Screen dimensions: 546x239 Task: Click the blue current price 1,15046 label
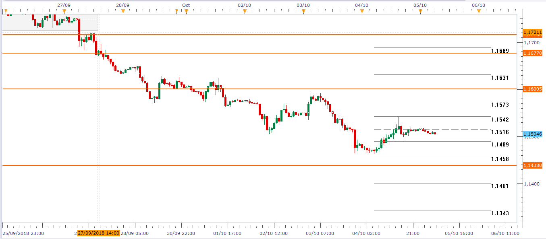pos(532,134)
